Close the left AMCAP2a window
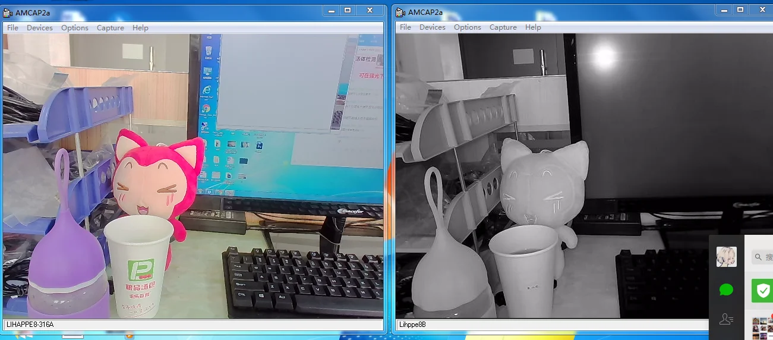This screenshot has height=340, width=773. tap(370, 11)
